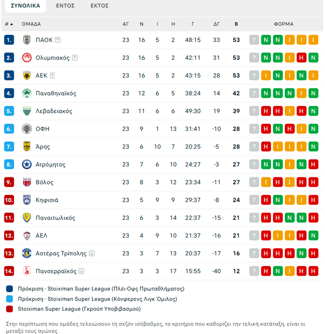Sort table by the # rank column
The width and height of the screenshot is (325, 334).
tap(9, 24)
